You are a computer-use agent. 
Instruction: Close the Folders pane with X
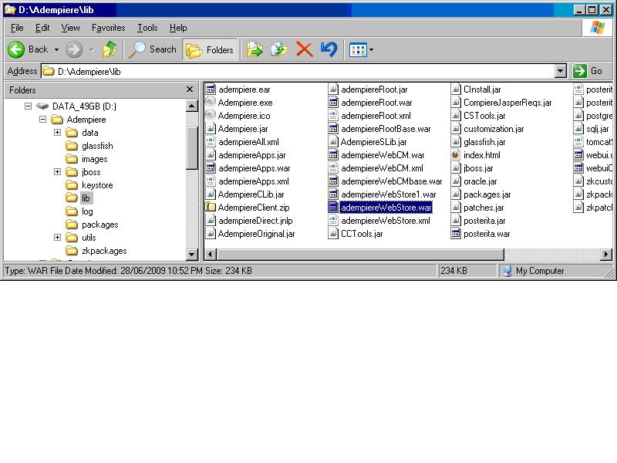pos(190,90)
